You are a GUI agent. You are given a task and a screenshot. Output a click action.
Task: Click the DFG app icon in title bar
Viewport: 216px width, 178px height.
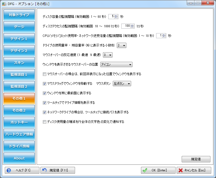click(4, 3)
